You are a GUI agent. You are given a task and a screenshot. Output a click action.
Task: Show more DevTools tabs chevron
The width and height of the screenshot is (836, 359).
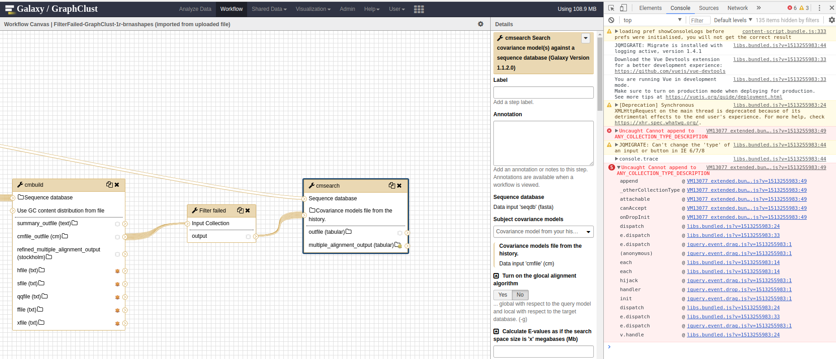click(759, 8)
